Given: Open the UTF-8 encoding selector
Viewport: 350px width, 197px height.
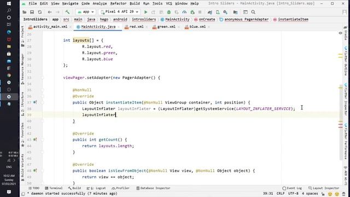Looking at the screenshot, I should [293, 194].
